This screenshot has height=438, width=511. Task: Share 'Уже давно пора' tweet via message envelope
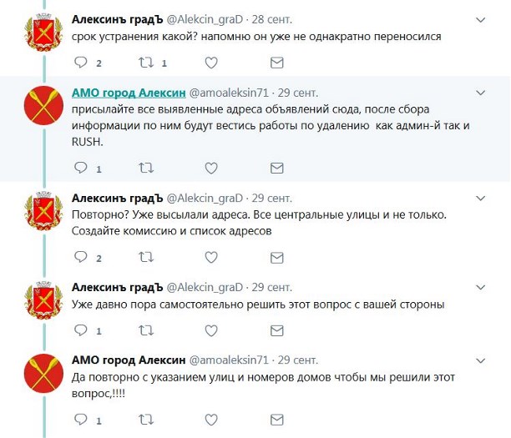pos(276,330)
